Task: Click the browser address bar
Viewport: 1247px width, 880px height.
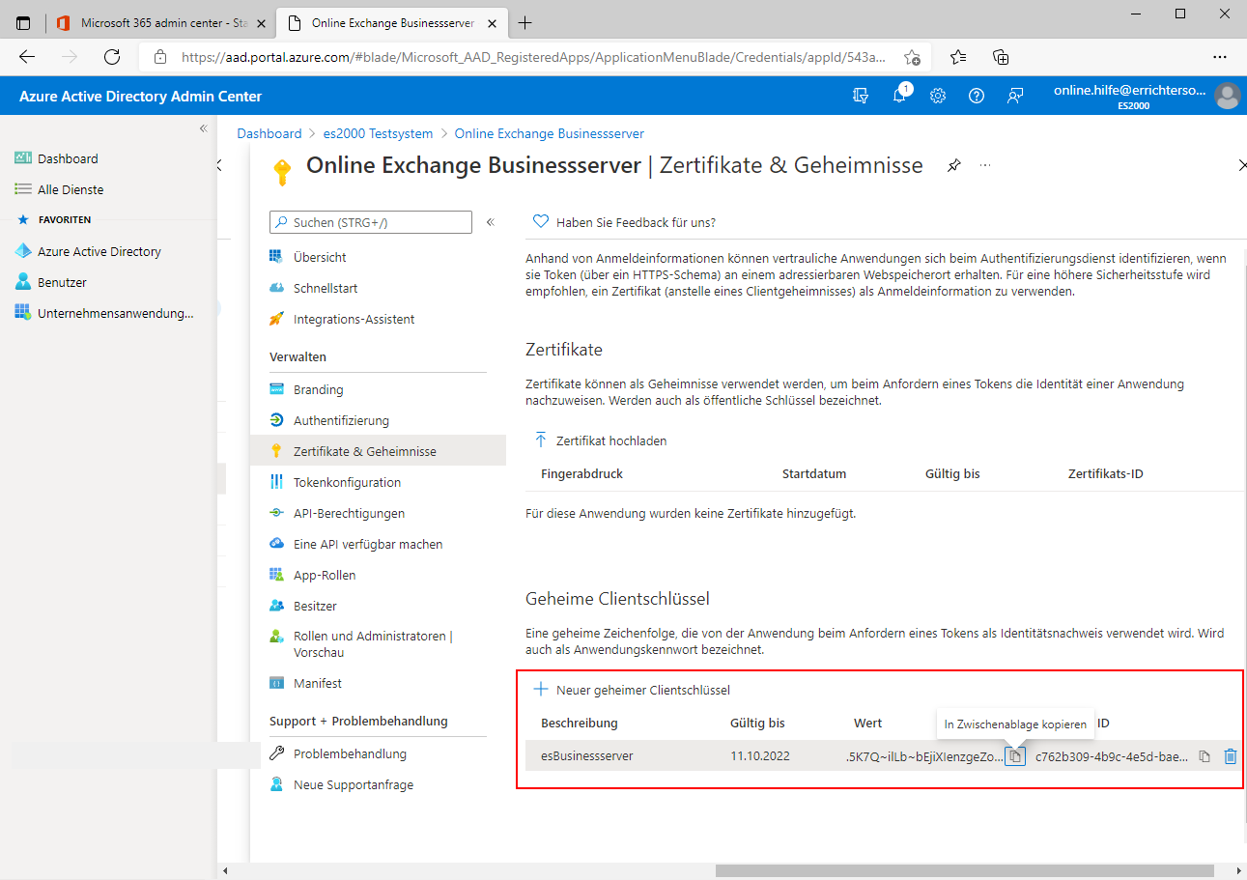Action: [x=532, y=57]
